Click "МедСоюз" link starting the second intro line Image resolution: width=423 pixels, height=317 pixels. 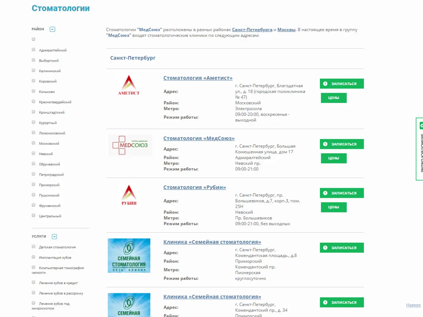pos(119,35)
